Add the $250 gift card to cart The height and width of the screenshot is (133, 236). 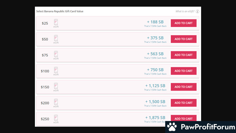(183, 118)
